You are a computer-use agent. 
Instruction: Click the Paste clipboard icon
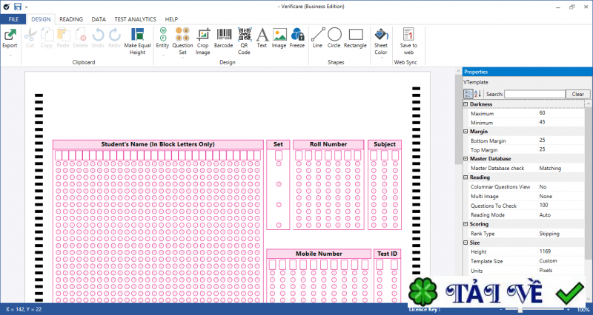[63, 35]
